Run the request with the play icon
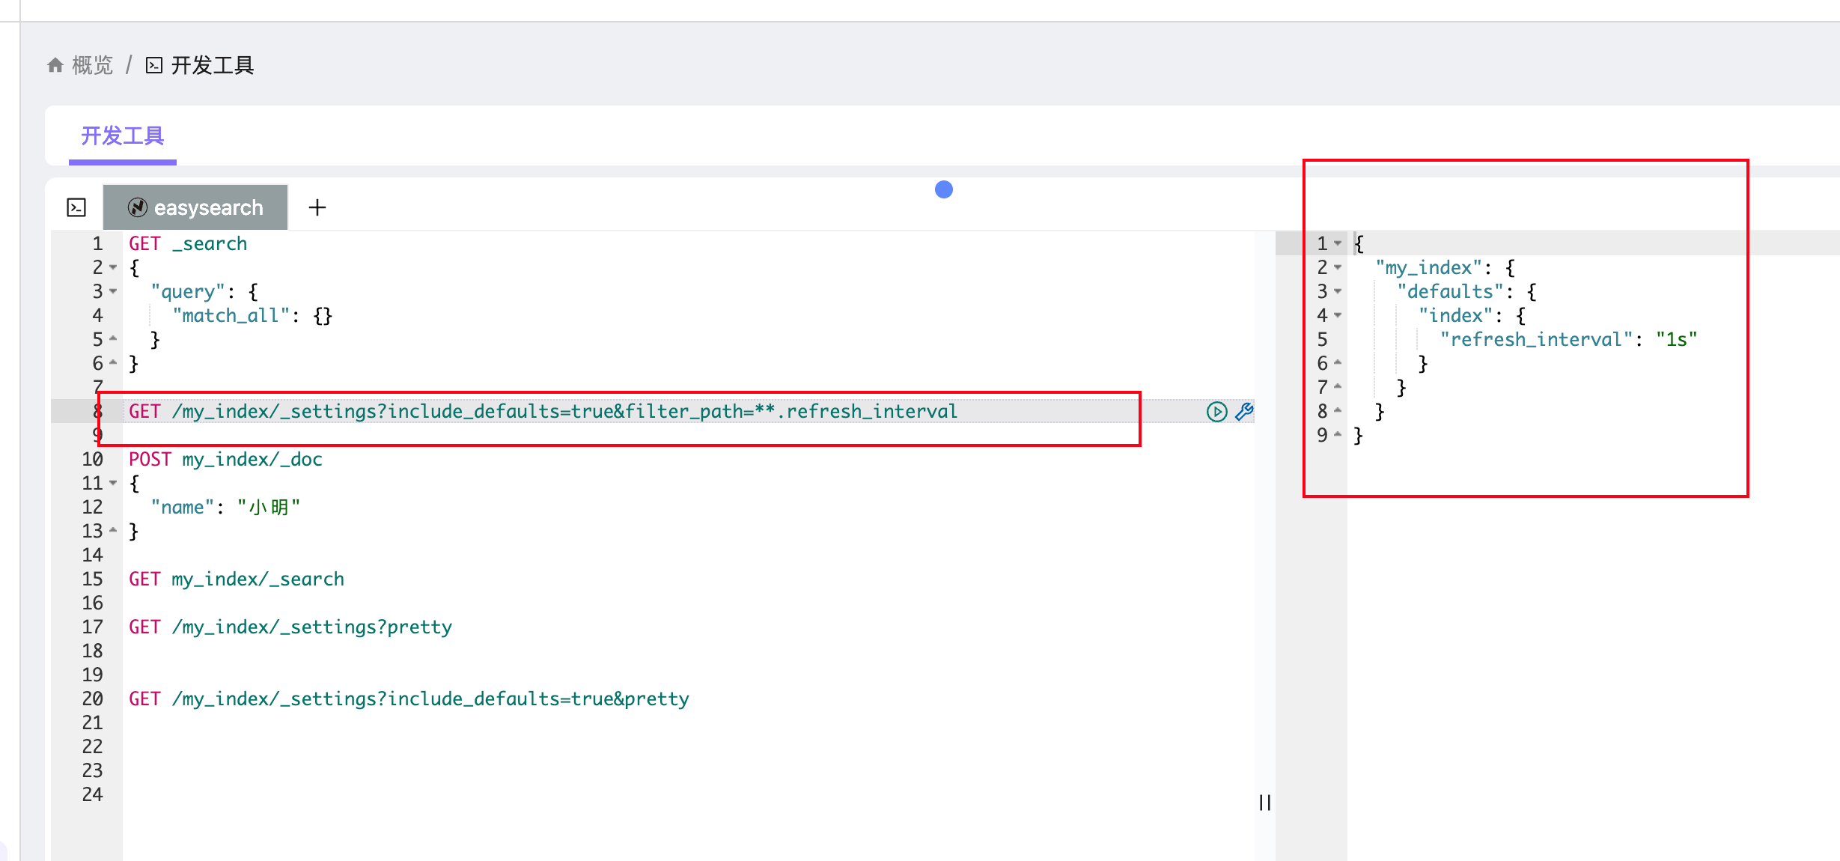 [x=1216, y=411]
